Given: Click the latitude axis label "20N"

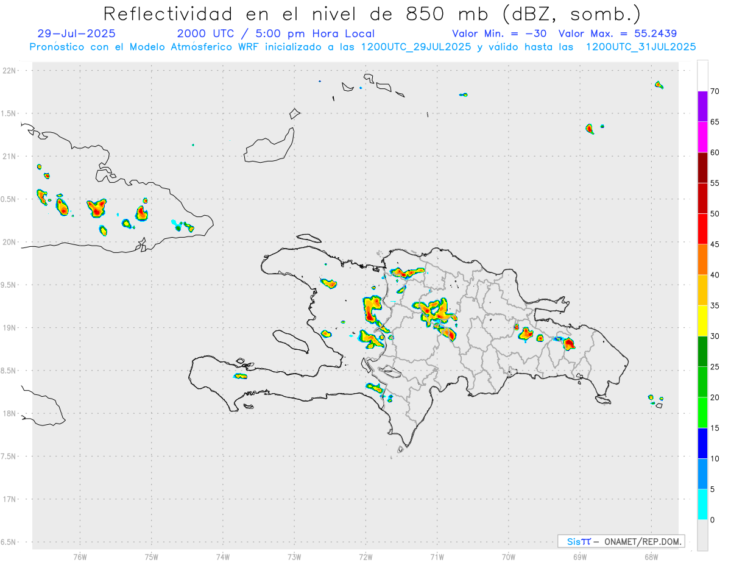Looking at the screenshot, I should point(10,242).
